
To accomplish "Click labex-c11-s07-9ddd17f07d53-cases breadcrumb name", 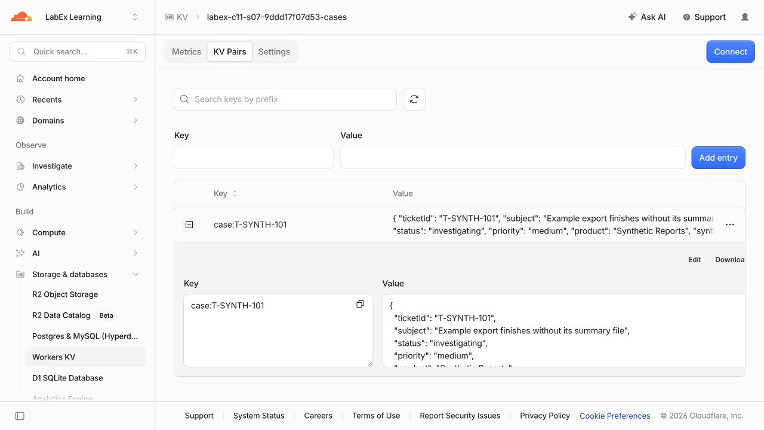I will [276, 17].
